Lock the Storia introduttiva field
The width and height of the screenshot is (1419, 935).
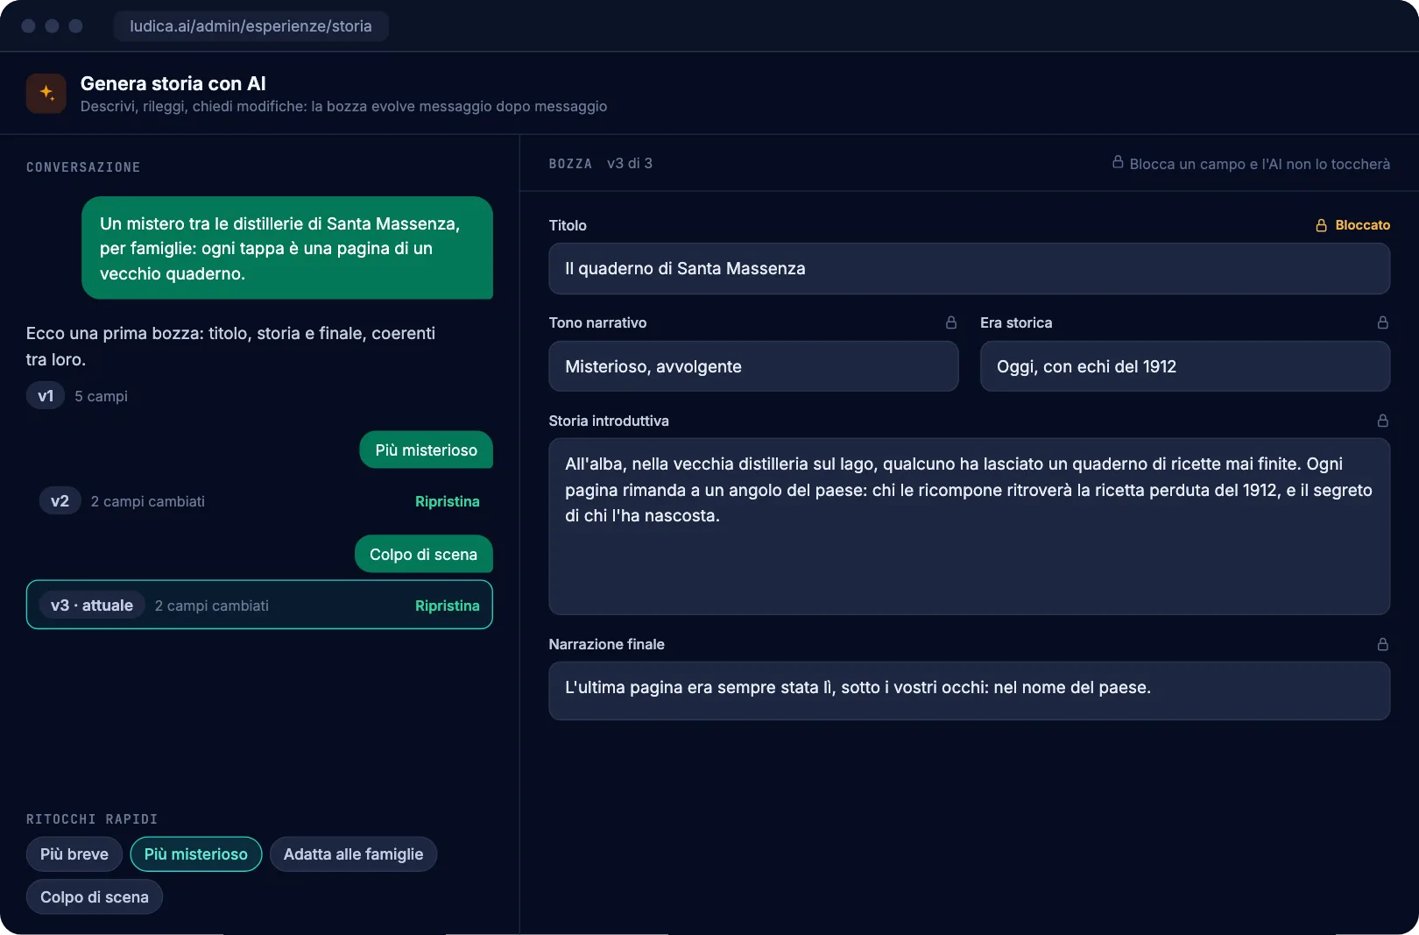click(1383, 421)
